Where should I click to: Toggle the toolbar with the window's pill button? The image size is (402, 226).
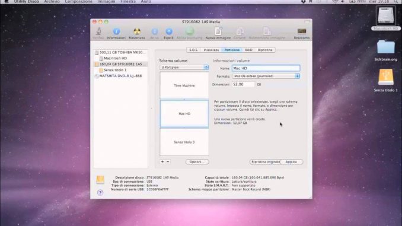(x=307, y=22)
